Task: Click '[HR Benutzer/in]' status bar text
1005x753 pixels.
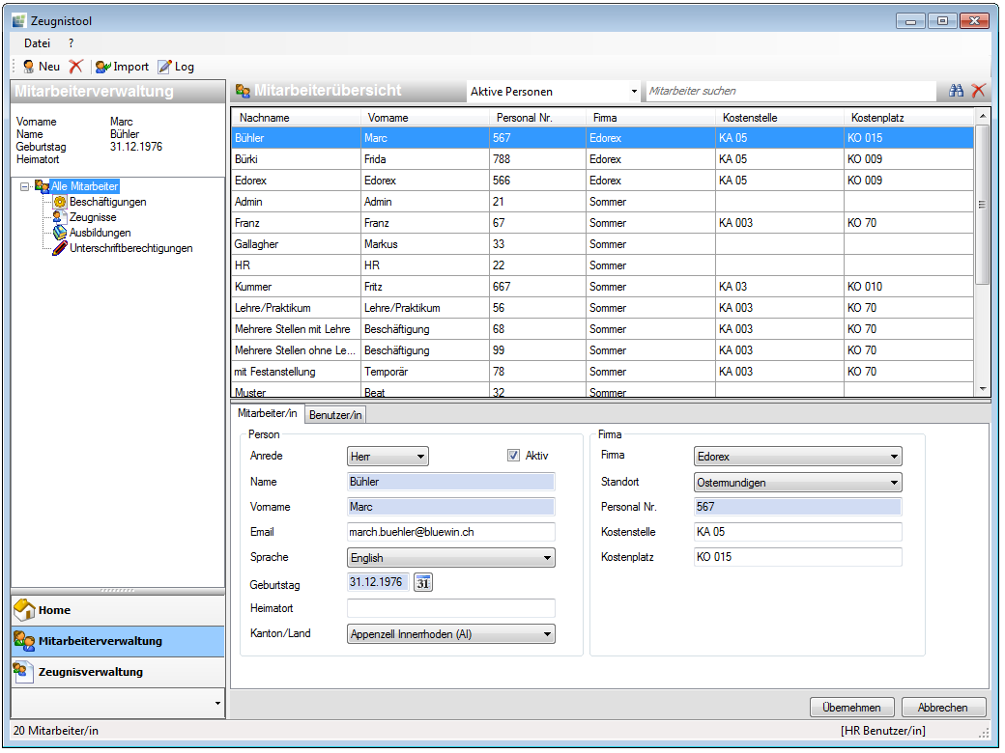Action: [882, 731]
